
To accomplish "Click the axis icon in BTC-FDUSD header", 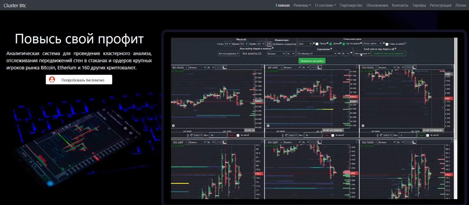I will tap(225, 68).
